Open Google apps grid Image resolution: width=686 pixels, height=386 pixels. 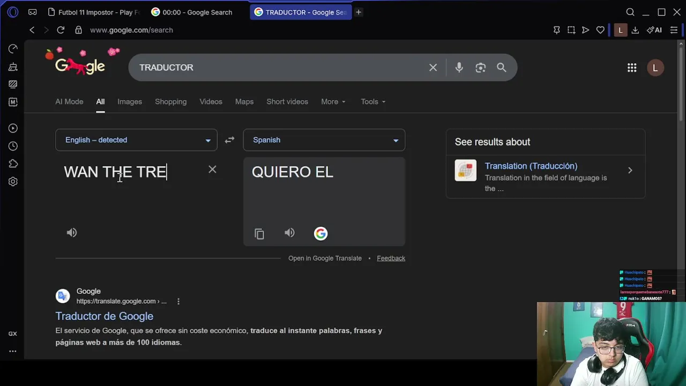(x=632, y=68)
